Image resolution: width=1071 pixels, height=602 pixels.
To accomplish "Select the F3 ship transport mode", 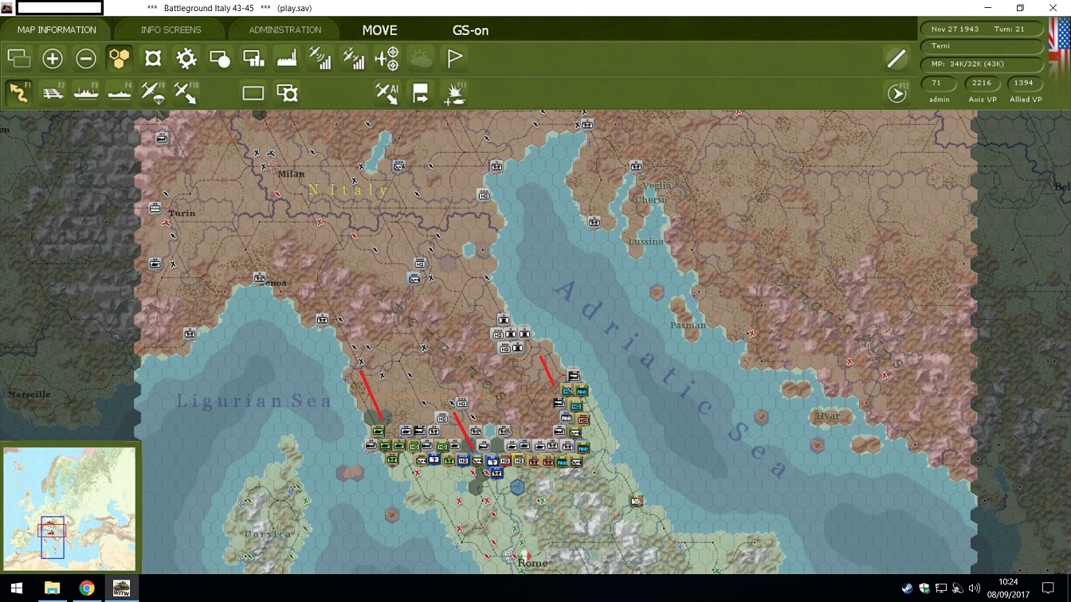I will (x=86, y=92).
